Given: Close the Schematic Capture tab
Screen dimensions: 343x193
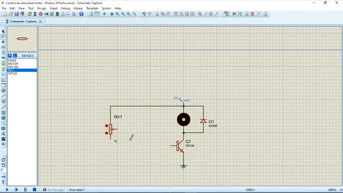Looking at the screenshot, I should [41, 21].
